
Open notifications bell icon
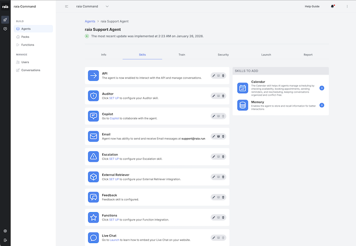(x=332, y=6)
